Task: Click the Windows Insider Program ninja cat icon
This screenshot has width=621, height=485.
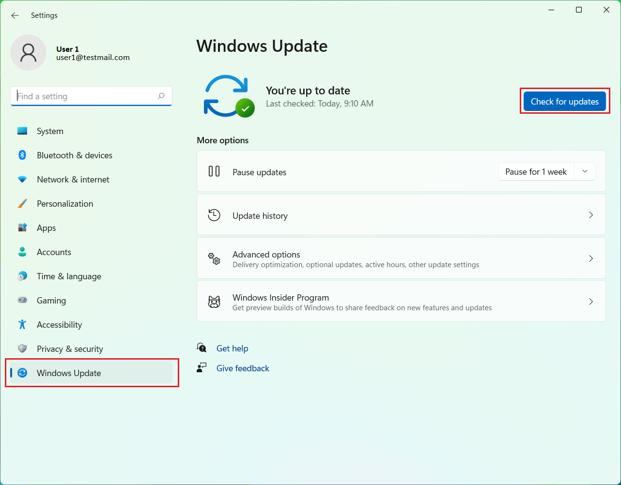Action: (214, 301)
